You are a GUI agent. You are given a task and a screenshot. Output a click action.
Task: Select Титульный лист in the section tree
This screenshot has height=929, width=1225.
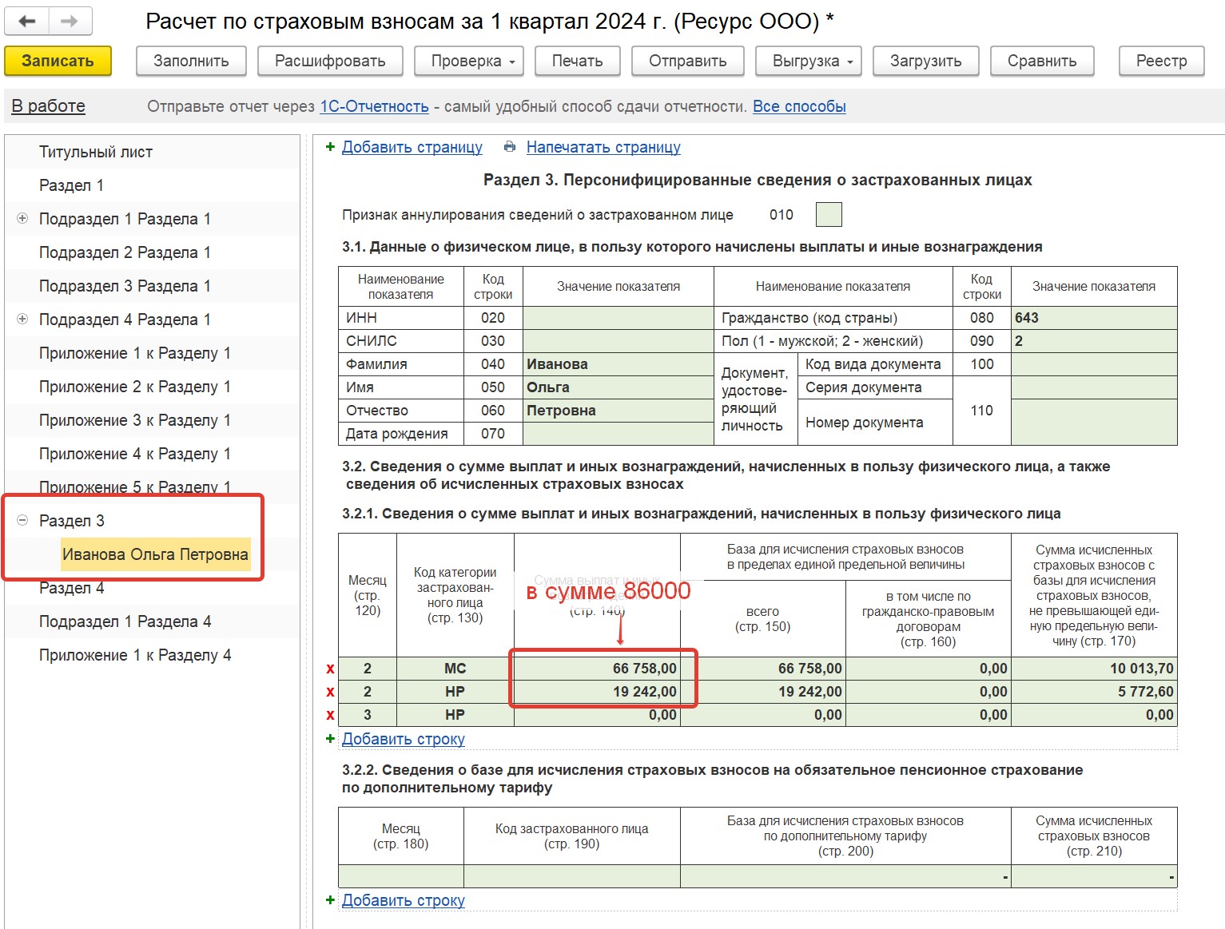[x=96, y=152]
